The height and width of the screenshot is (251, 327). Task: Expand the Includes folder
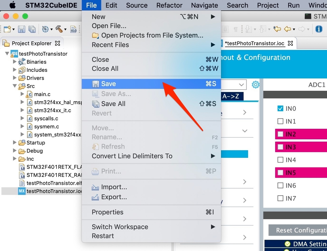15,70
